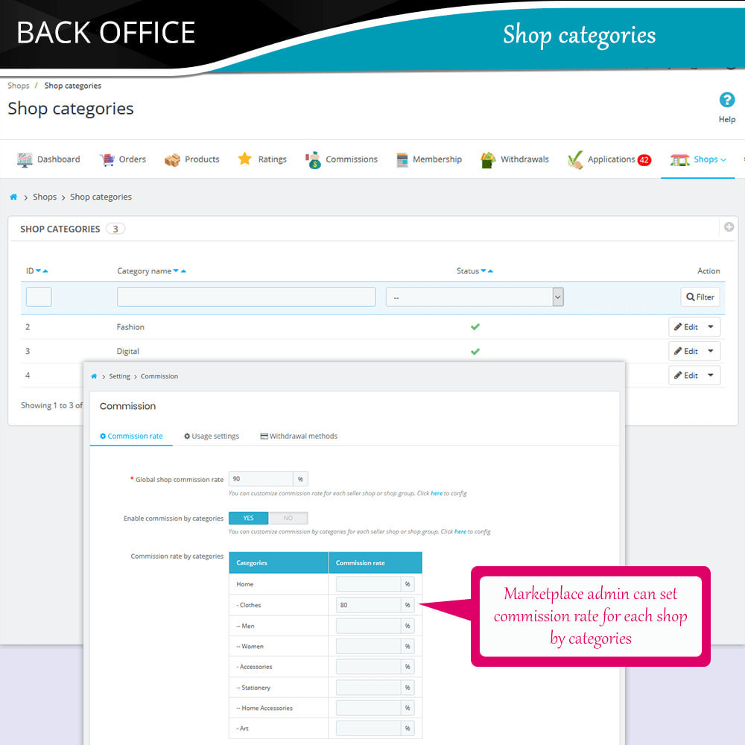Switch to the Usage settings tab

coord(212,437)
